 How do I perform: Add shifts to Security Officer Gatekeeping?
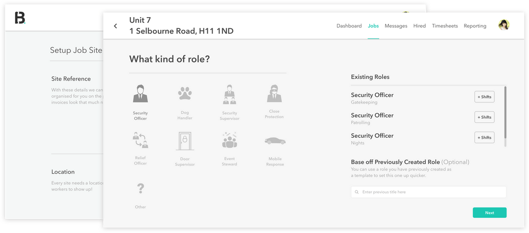click(484, 97)
